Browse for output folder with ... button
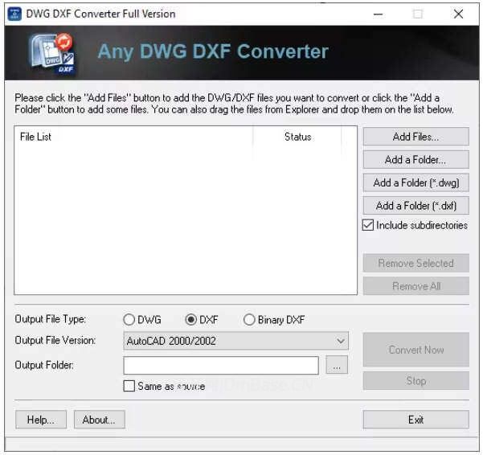The image size is (483, 455). click(x=337, y=365)
